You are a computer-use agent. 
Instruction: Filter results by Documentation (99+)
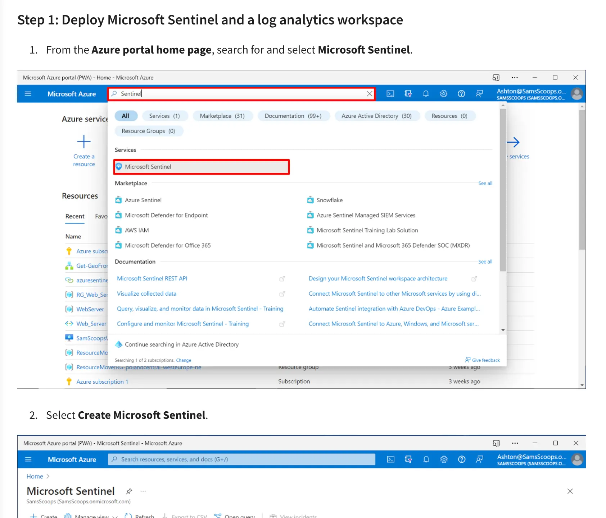[293, 116]
